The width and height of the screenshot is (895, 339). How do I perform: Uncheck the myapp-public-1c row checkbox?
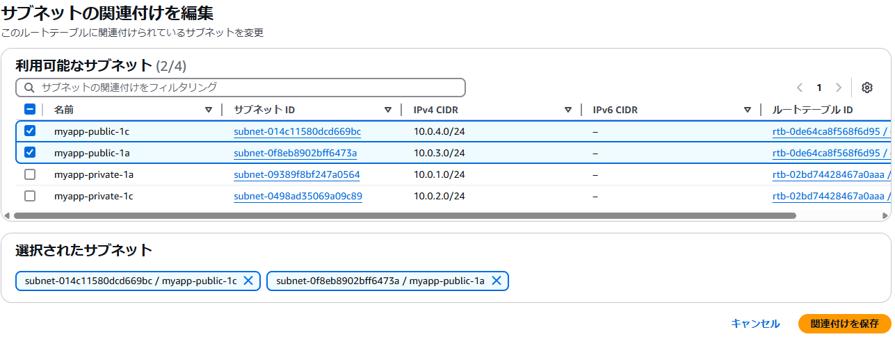tap(30, 131)
